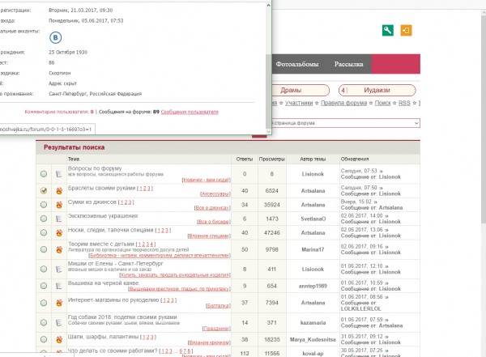Open the 'Болталка' category link
The height and width of the screenshot is (357, 486).
point(218,306)
